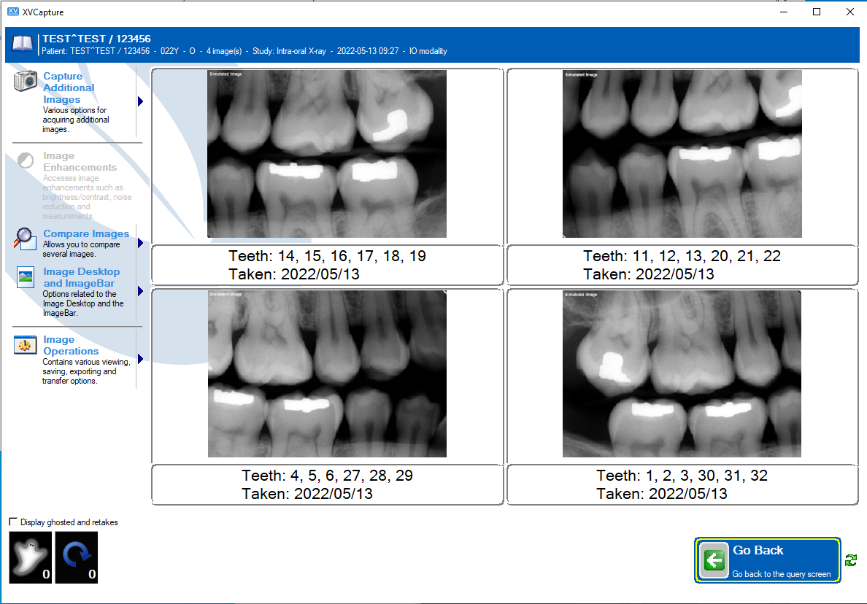Expand the Capture Additional Images submenu arrow
867x604 pixels.
click(140, 101)
